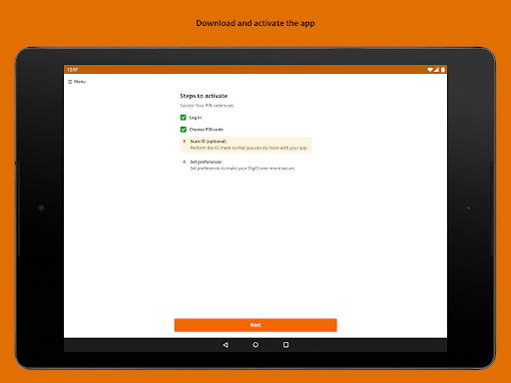The width and height of the screenshot is (511, 383).
Task: Open the Menu text label
Action: (80, 82)
